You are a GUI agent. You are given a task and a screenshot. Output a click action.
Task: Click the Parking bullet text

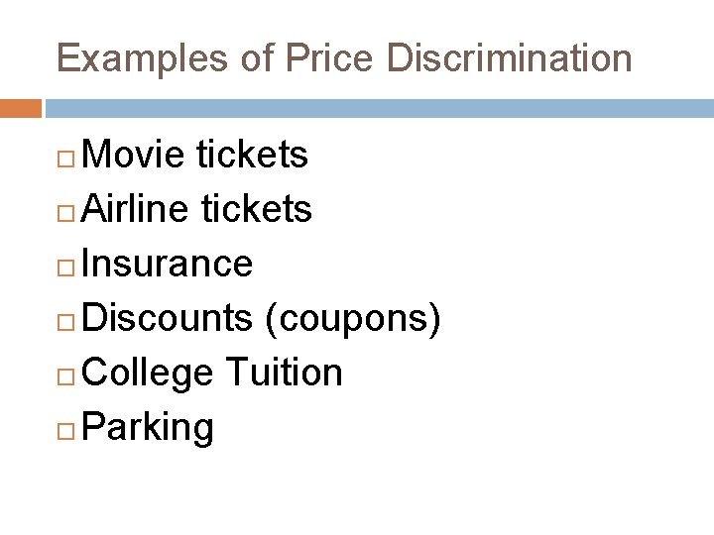pos(148,428)
